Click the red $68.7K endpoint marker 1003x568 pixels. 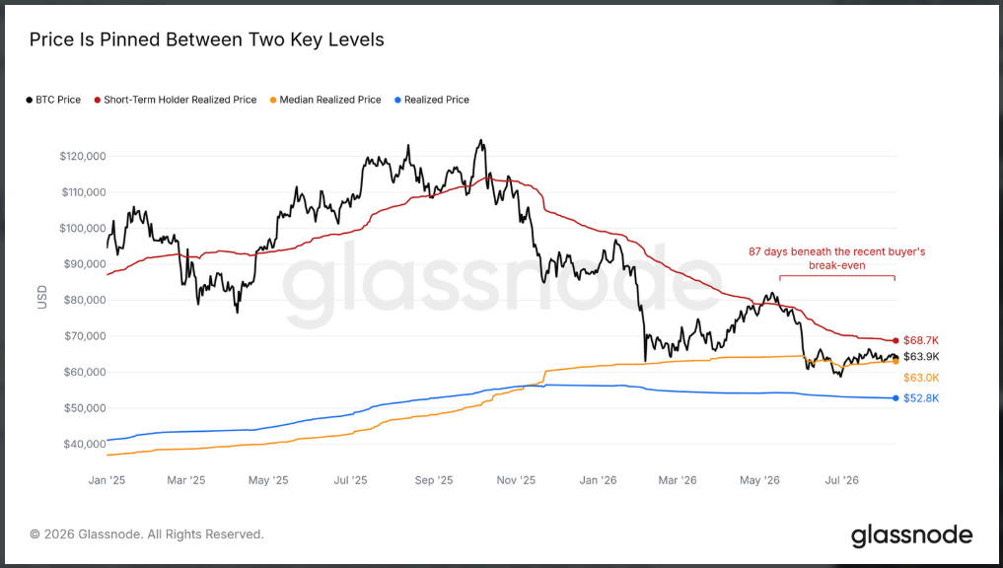896,341
